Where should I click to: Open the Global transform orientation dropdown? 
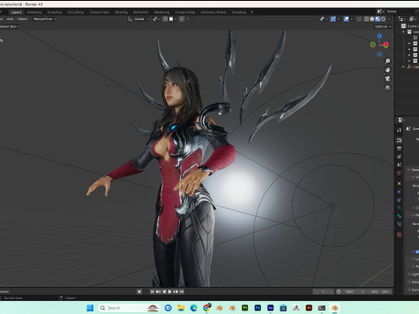click(139, 19)
